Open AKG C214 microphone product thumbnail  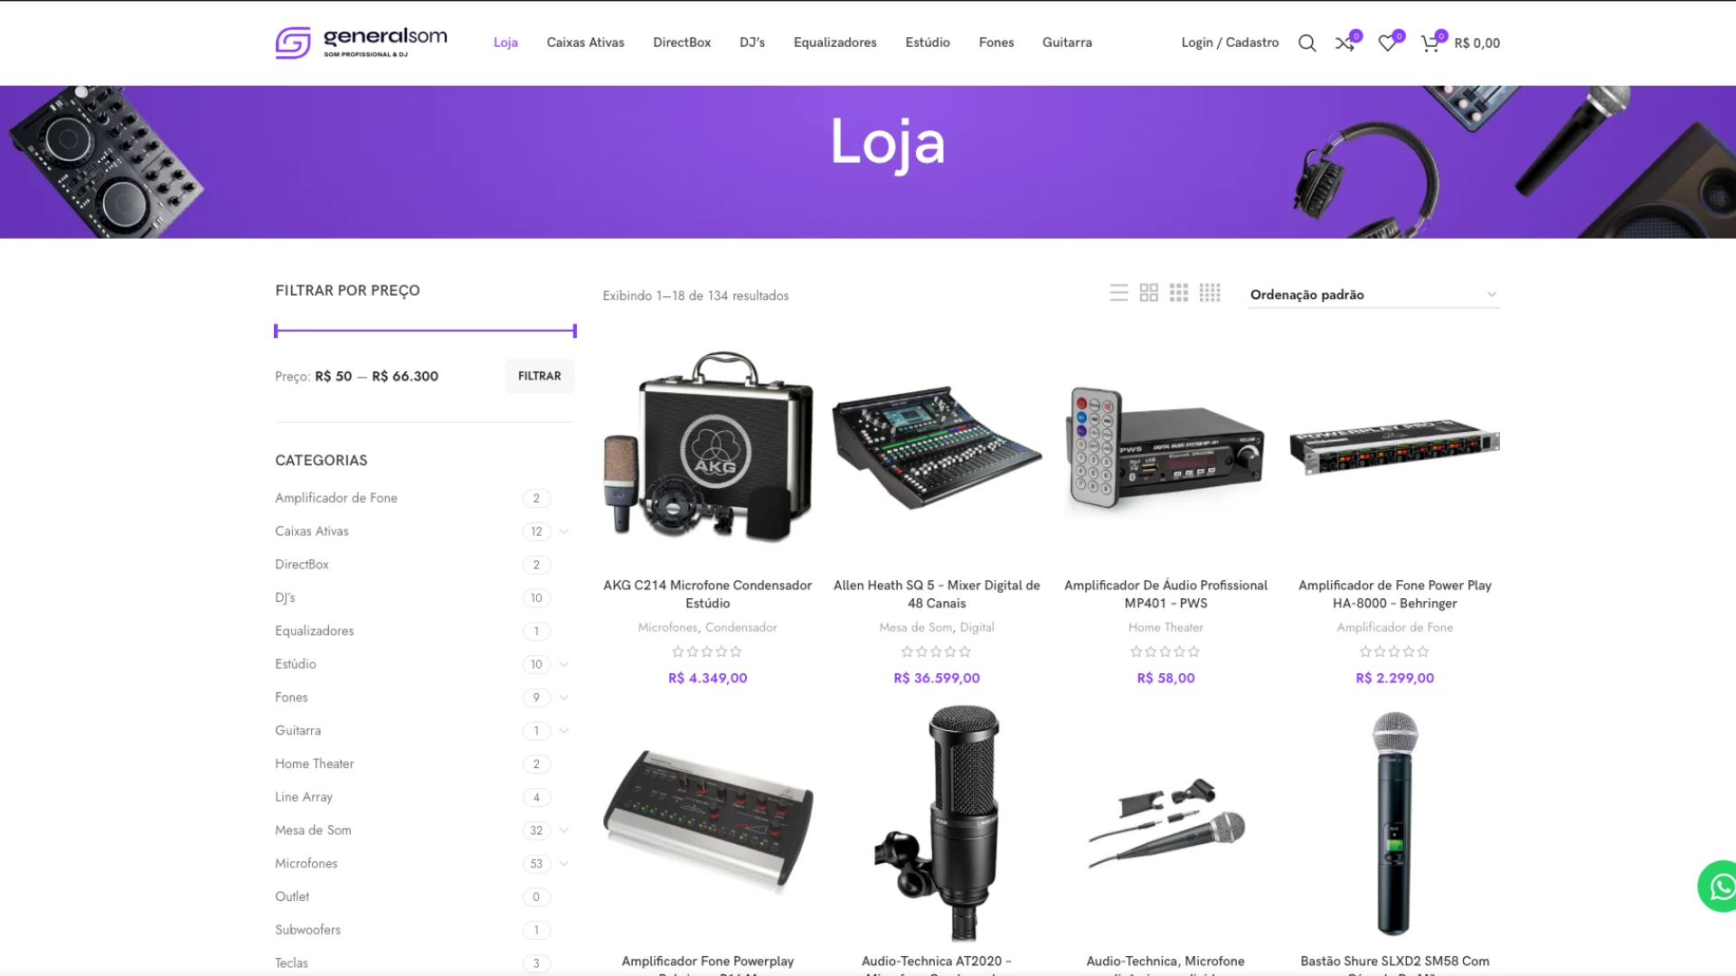708,447
